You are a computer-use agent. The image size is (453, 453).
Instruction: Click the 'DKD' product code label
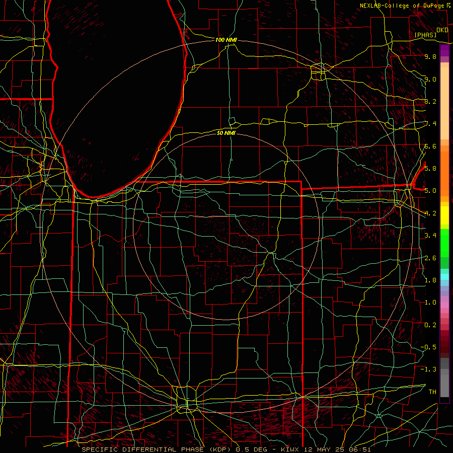point(442,30)
